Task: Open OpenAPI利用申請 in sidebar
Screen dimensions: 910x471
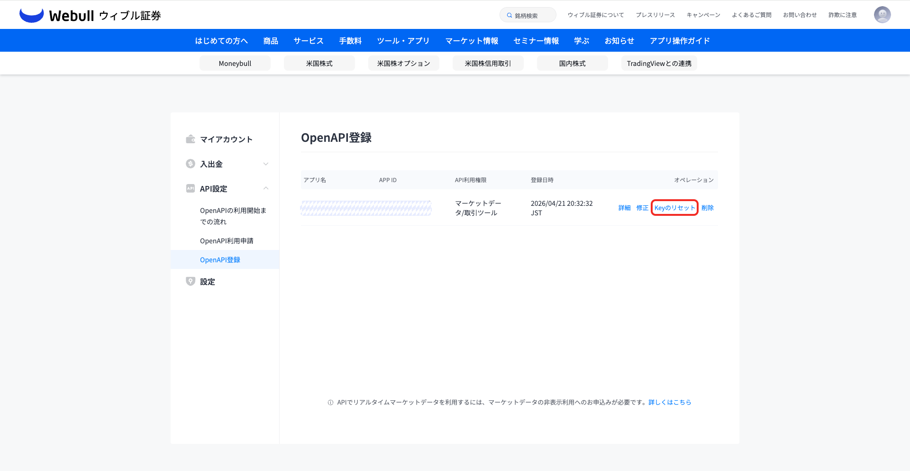Action: click(227, 241)
